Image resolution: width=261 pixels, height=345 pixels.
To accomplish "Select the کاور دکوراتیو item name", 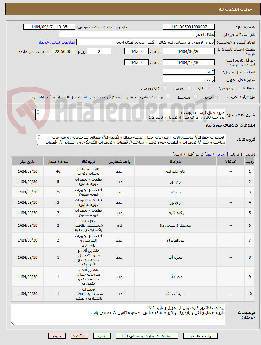I will (176, 171).
